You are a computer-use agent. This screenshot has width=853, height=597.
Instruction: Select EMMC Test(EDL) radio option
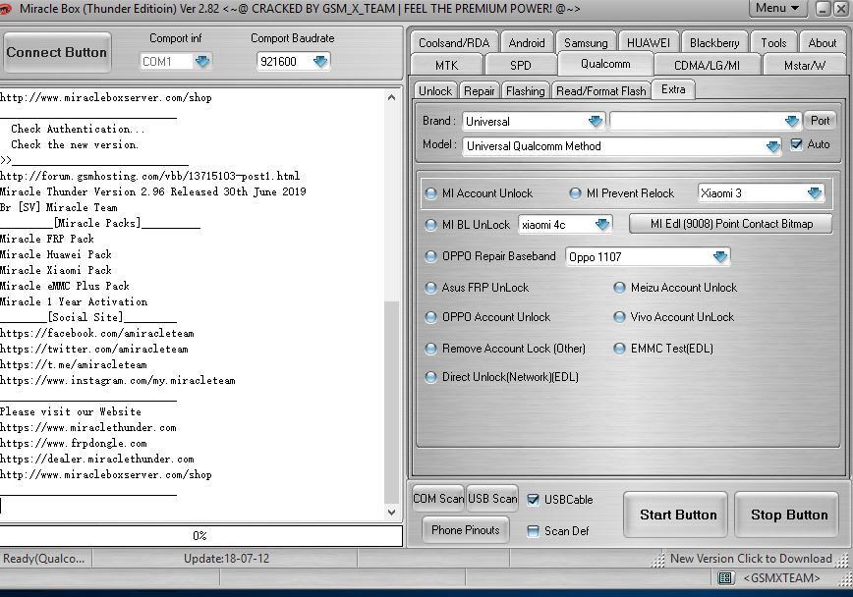coord(620,349)
